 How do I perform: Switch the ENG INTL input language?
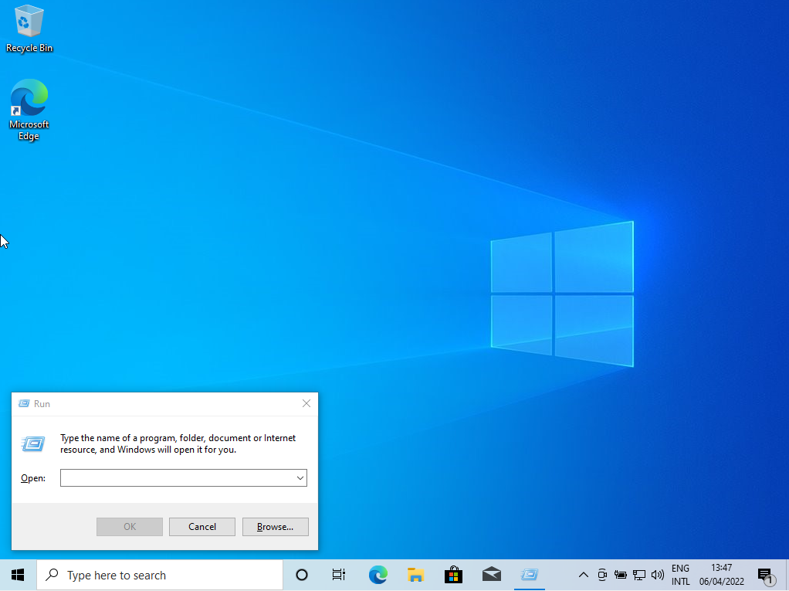click(x=680, y=575)
